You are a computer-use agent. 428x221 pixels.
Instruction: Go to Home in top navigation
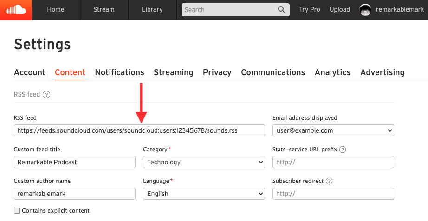click(x=56, y=10)
